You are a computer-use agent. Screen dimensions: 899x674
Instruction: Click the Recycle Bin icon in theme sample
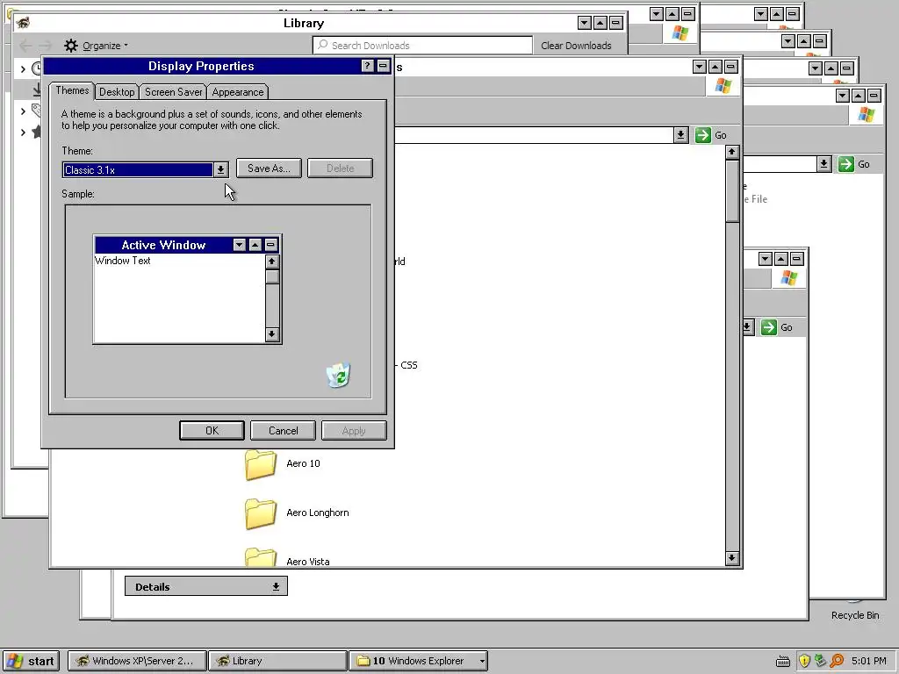(x=338, y=376)
